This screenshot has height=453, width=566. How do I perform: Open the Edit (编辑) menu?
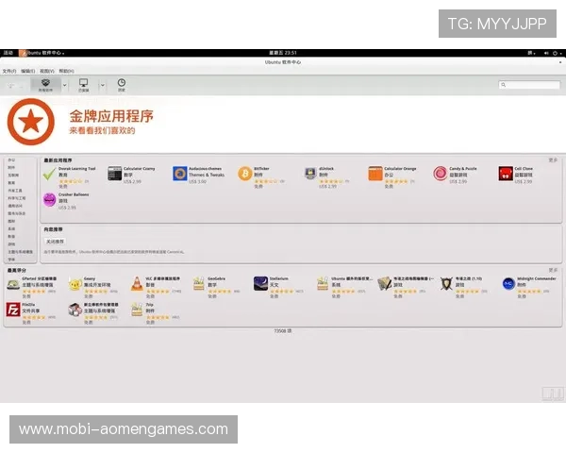(27, 71)
